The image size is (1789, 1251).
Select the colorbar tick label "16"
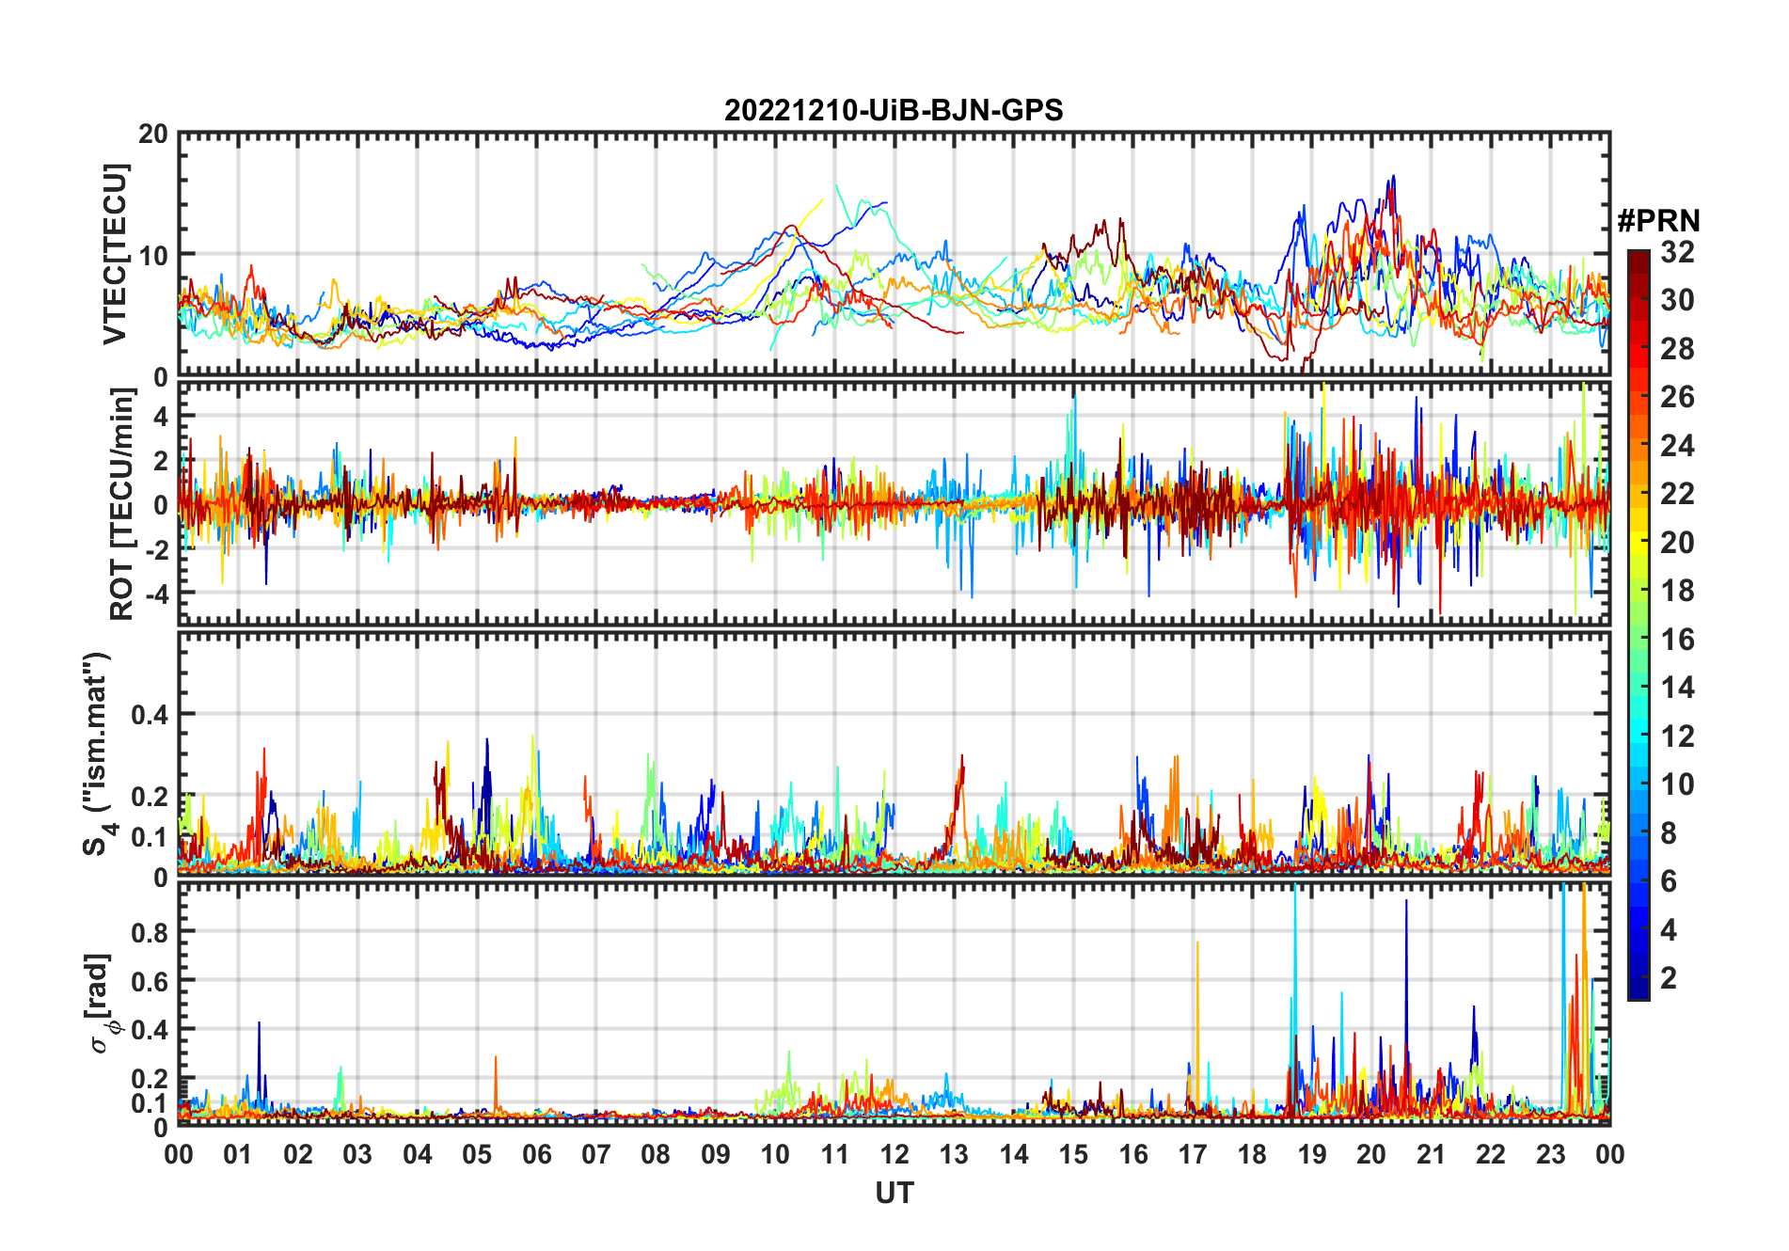1677,640
